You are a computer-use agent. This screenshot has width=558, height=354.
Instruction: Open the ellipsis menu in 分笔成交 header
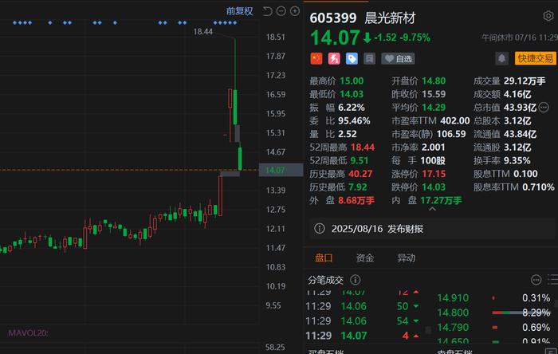pos(536,280)
